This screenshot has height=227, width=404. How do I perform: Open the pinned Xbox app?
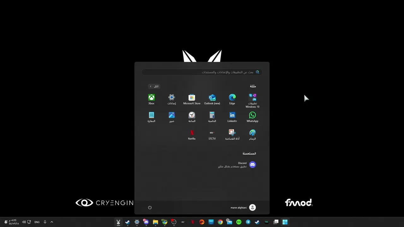tap(151, 99)
